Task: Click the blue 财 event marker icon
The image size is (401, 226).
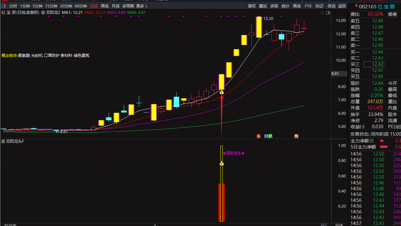Action: pos(266,136)
